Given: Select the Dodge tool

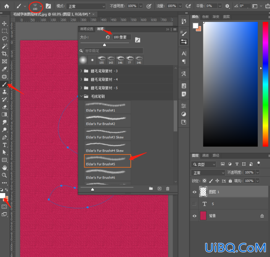Looking at the screenshot, I should 4,130.
